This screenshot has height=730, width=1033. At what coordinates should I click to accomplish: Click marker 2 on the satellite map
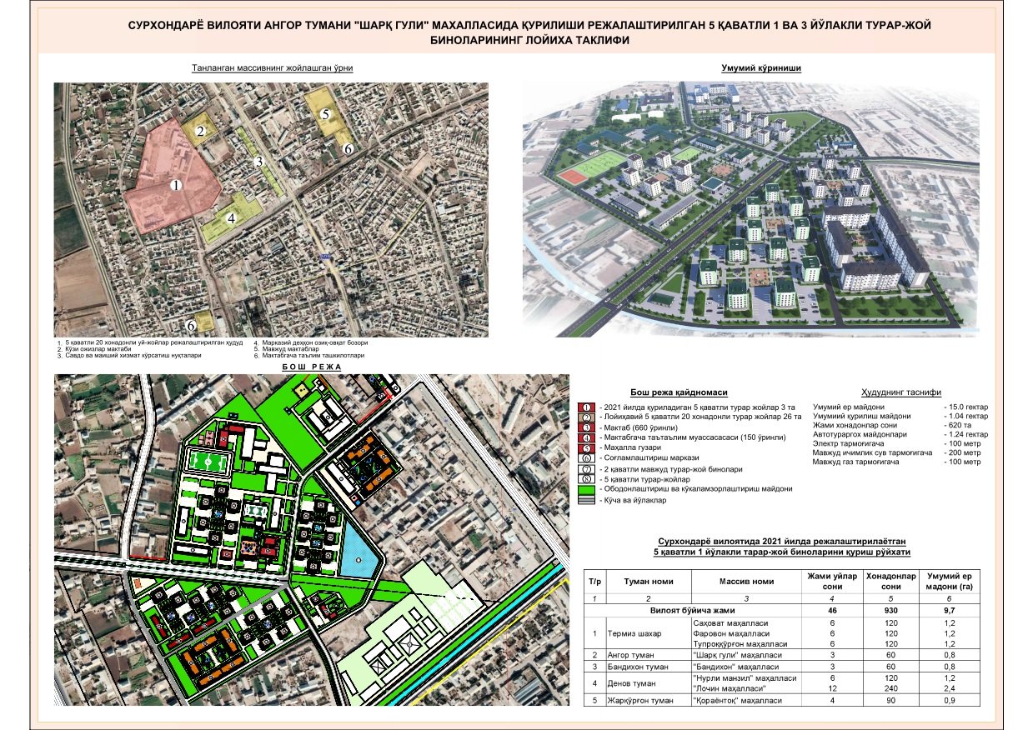pos(201,131)
